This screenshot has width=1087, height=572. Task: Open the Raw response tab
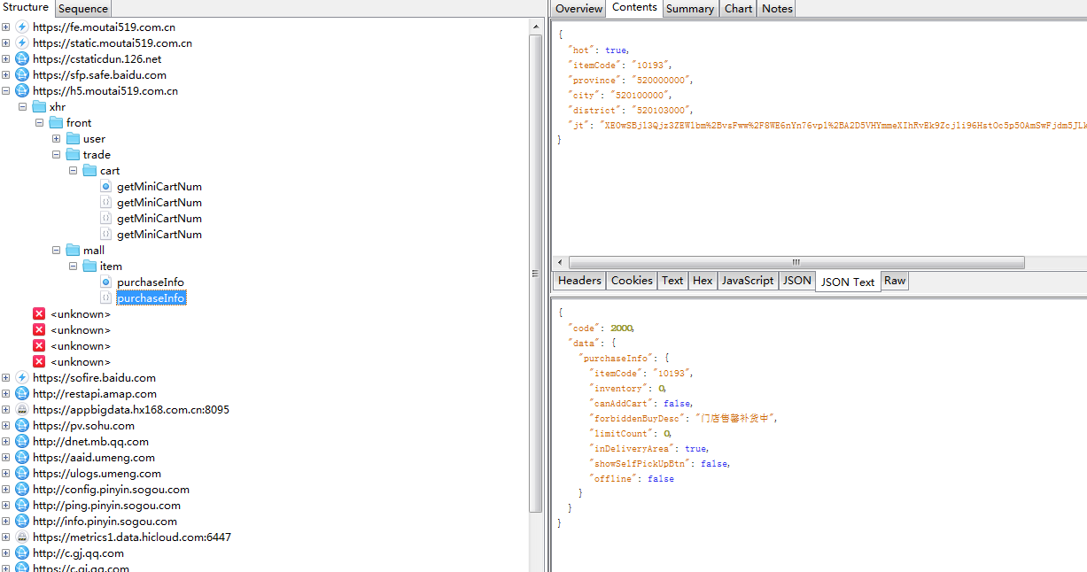tap(895, 281)
